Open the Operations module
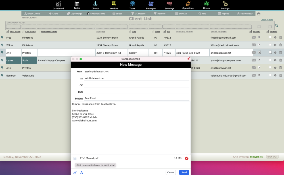The image size is (284, 175). click(x=188, y=5)
